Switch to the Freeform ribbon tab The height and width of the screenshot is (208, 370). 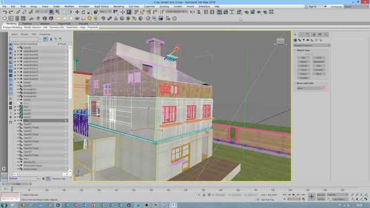pyautogui.click(x=27, y=24)
